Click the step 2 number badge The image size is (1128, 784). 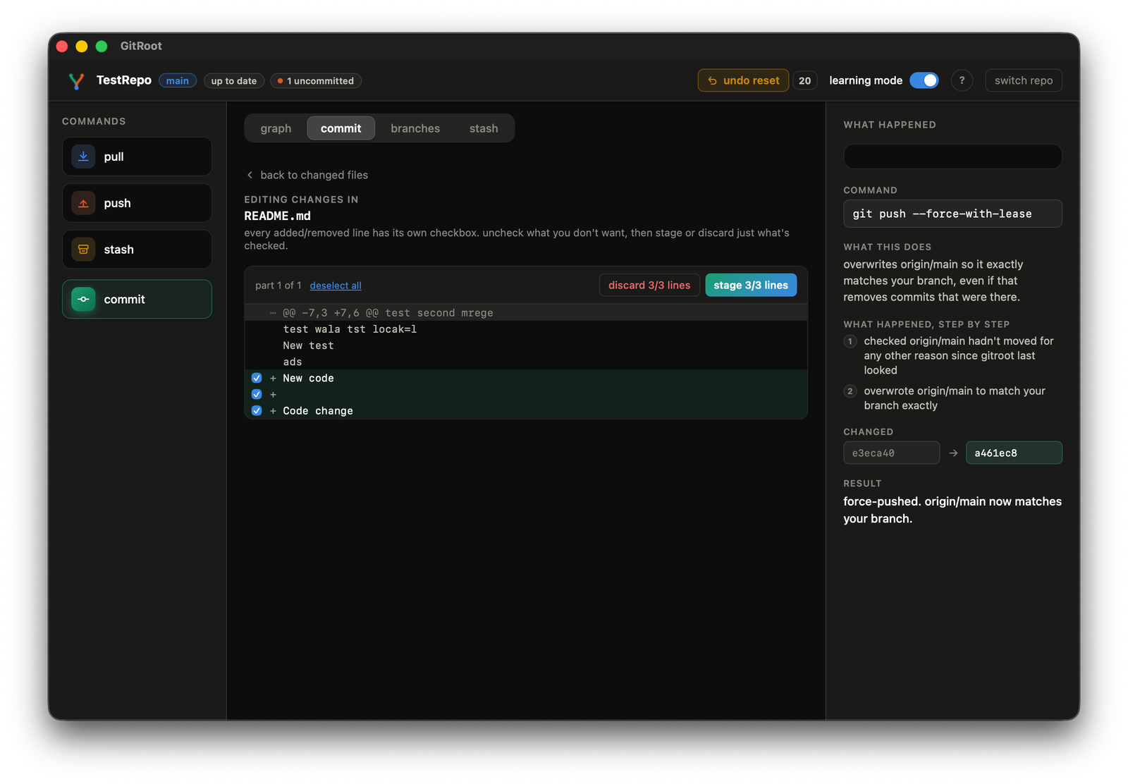tap(850, 391)
